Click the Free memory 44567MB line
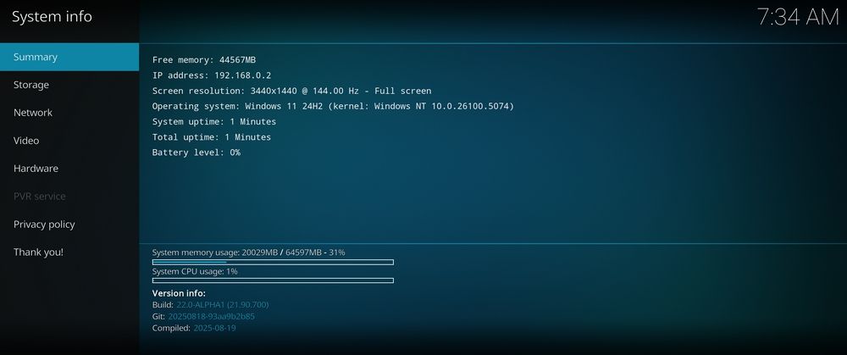 [203, 60]
